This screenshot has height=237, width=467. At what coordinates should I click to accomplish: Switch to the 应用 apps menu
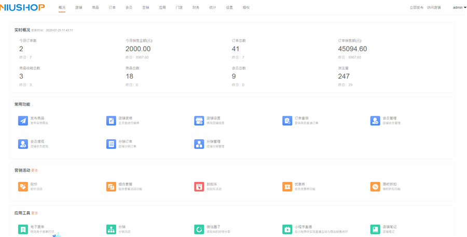coord(162,8)
